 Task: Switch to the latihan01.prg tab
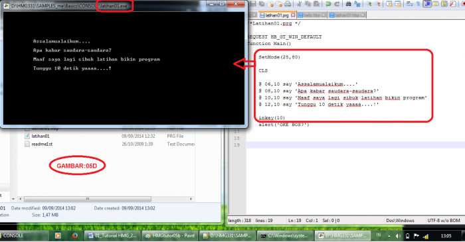click(277, 15)
